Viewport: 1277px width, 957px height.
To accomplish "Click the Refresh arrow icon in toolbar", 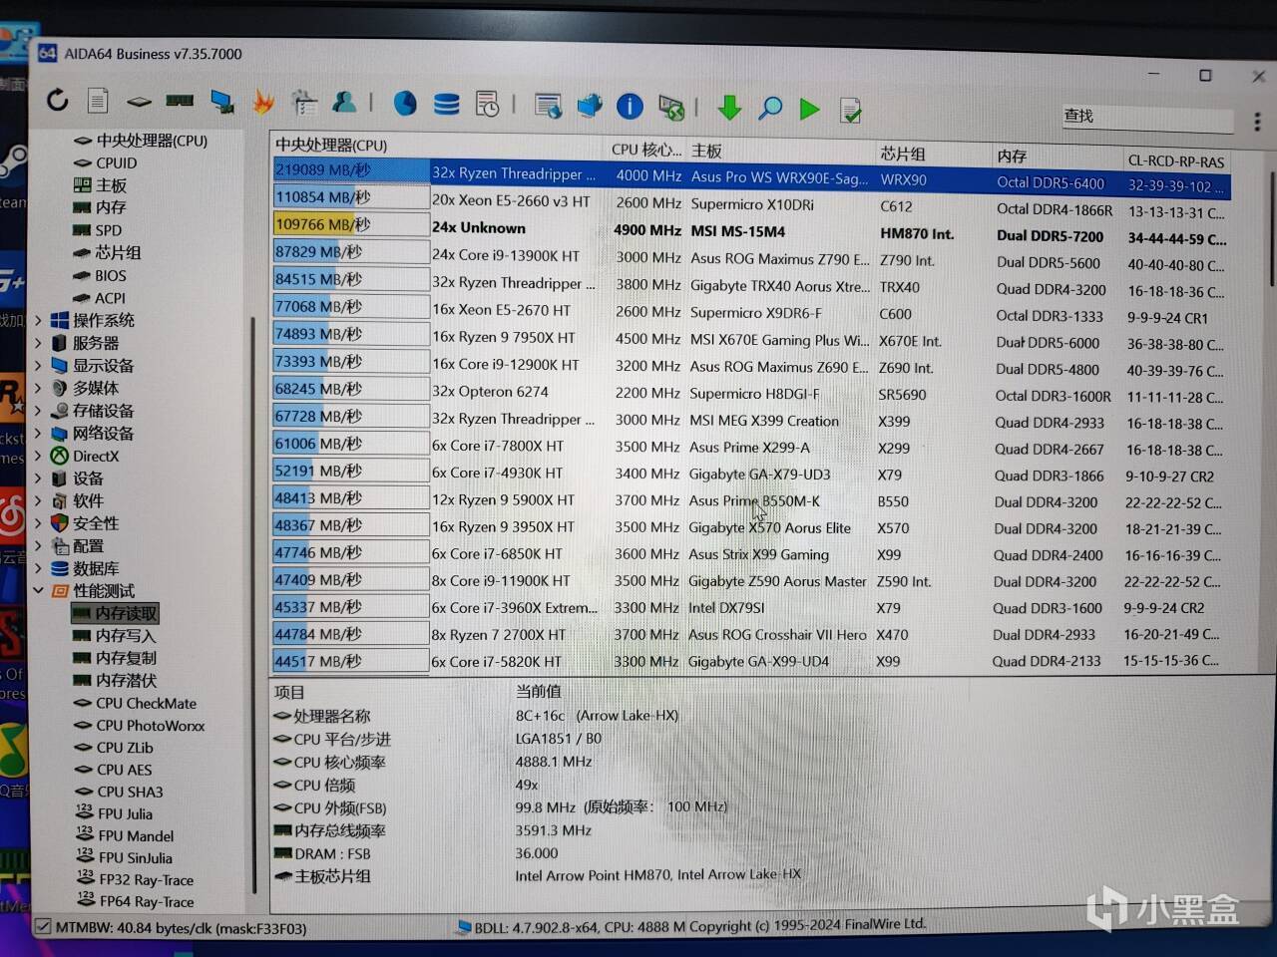I will pyautogui.click(x=58, y=100).
